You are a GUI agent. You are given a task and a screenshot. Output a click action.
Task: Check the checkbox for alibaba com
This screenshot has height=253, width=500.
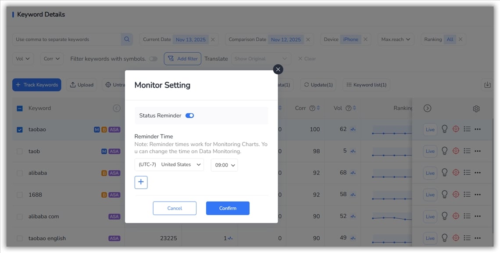coord(19,216)
